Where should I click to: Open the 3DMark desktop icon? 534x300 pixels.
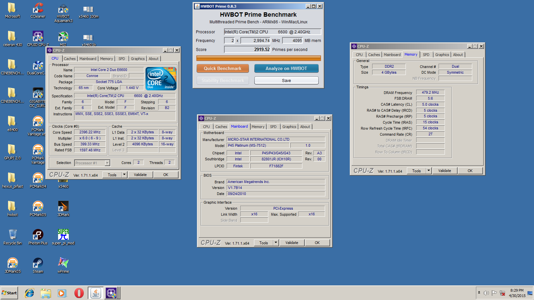click(63, 209)
